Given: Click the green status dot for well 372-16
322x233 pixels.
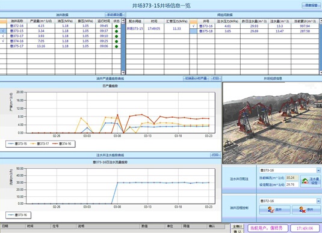Looking at the screenshot, I should coord(116,26).
